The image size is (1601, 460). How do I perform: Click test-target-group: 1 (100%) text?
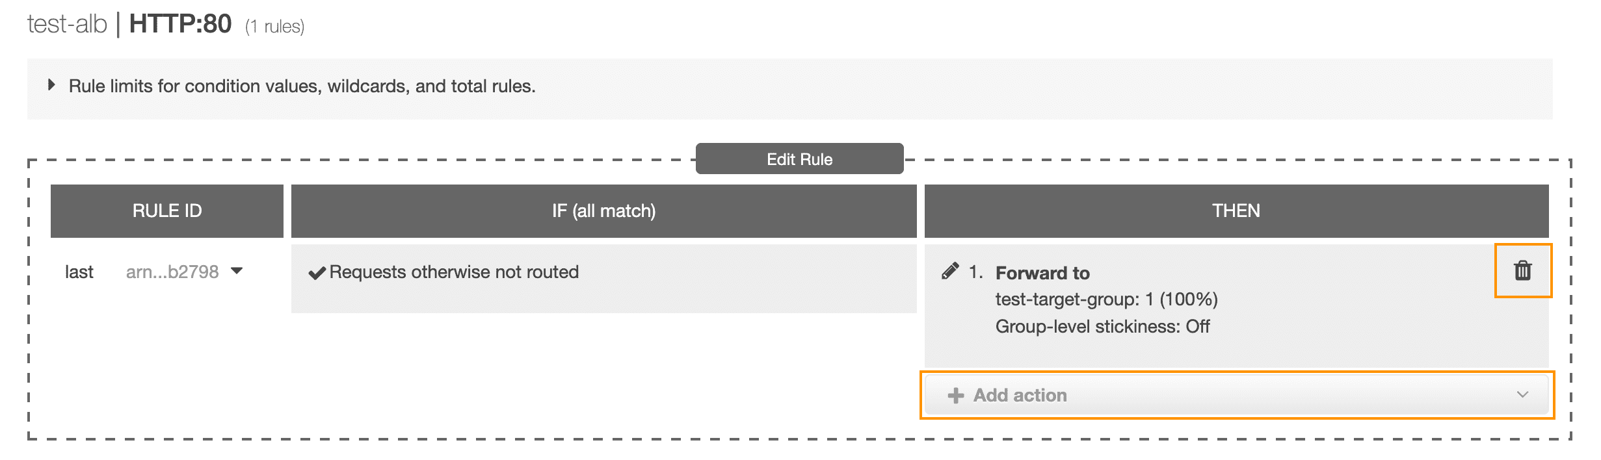click(1106, 299)
